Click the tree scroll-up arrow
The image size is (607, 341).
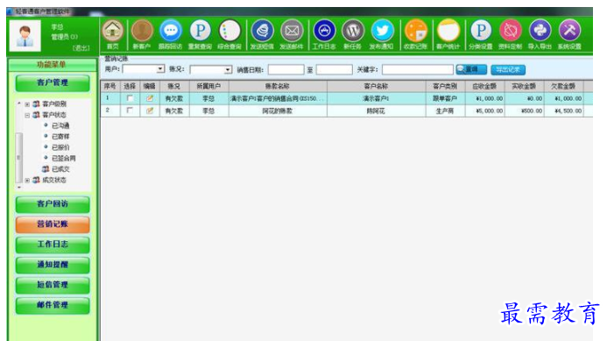click(x=18, y=103)
